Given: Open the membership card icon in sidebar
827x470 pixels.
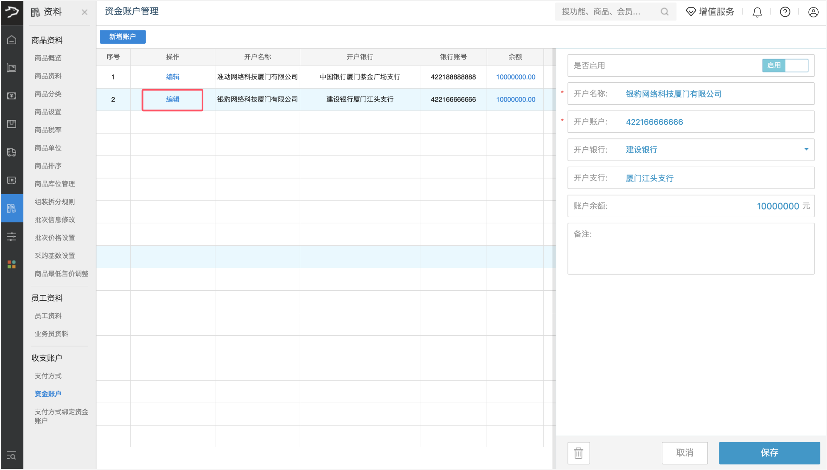Looking at the screenshot, I should pos(11,181).
